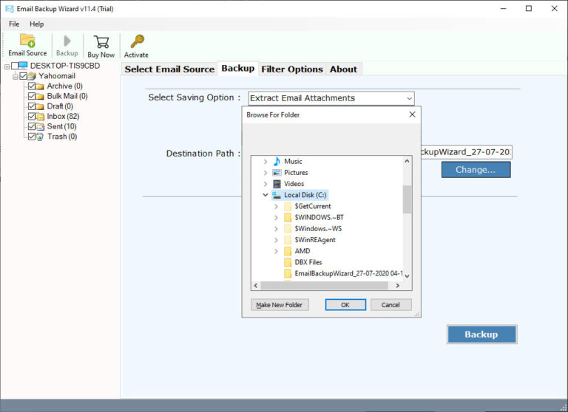
Task: Click the AMD folder icon
Action: pos(288,251)
